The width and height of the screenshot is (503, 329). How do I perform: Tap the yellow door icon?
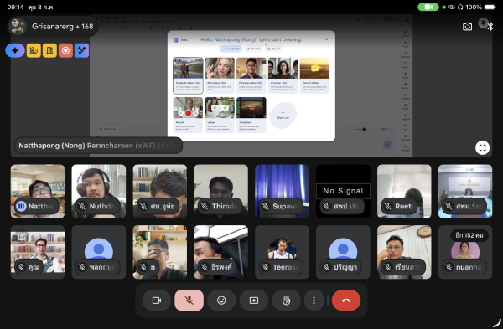point(49,50)
